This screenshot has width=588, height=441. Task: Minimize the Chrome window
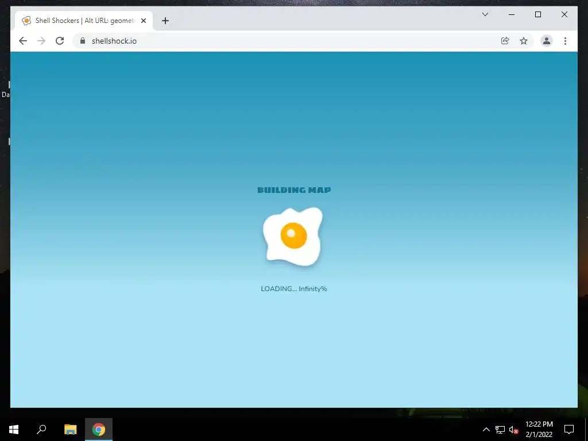[512, 14]
